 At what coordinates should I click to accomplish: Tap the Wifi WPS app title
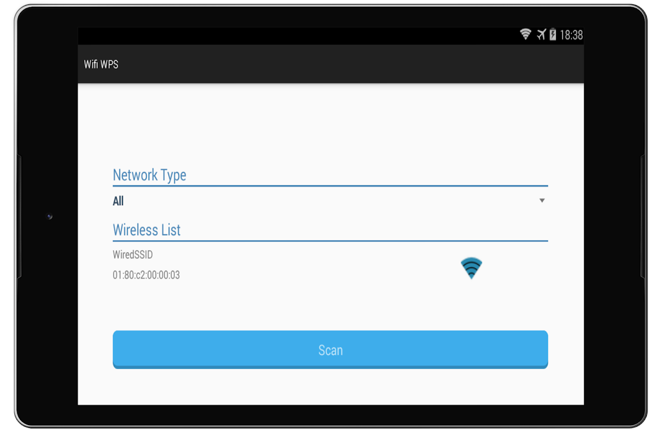101,64
